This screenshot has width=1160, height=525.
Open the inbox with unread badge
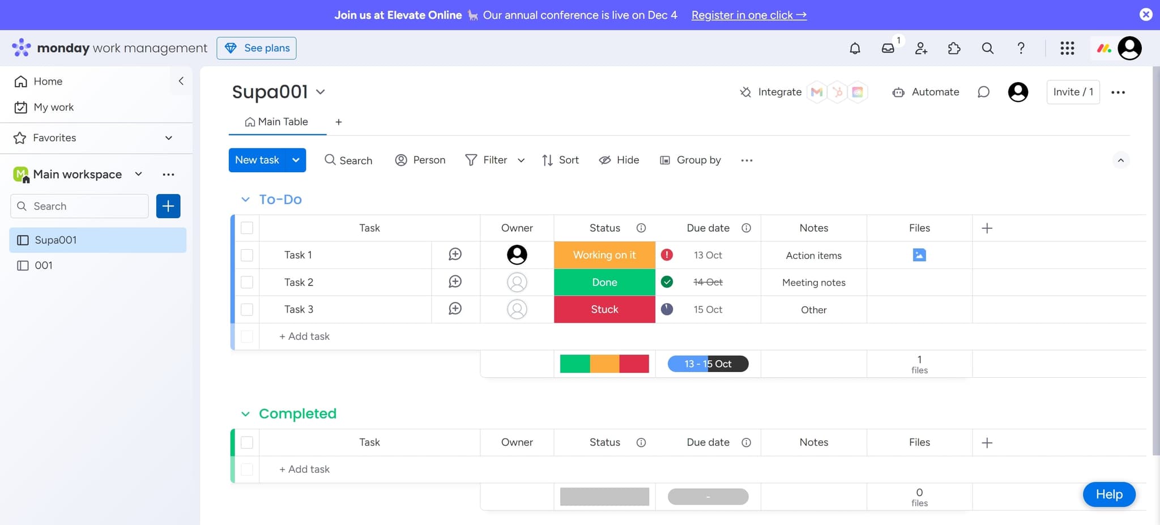[888, 49]
